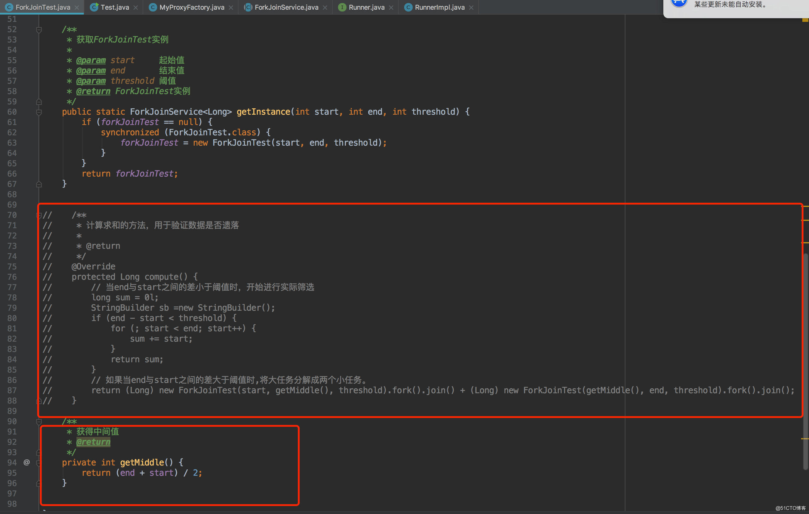Viewport: 809px width, 514px height.
Task: Click the @return tag on line 58
Action: tap(93, 91)
